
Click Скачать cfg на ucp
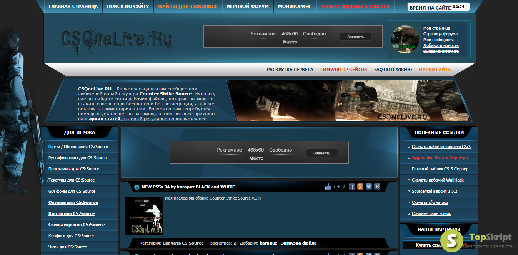click(x=430, y=202)
